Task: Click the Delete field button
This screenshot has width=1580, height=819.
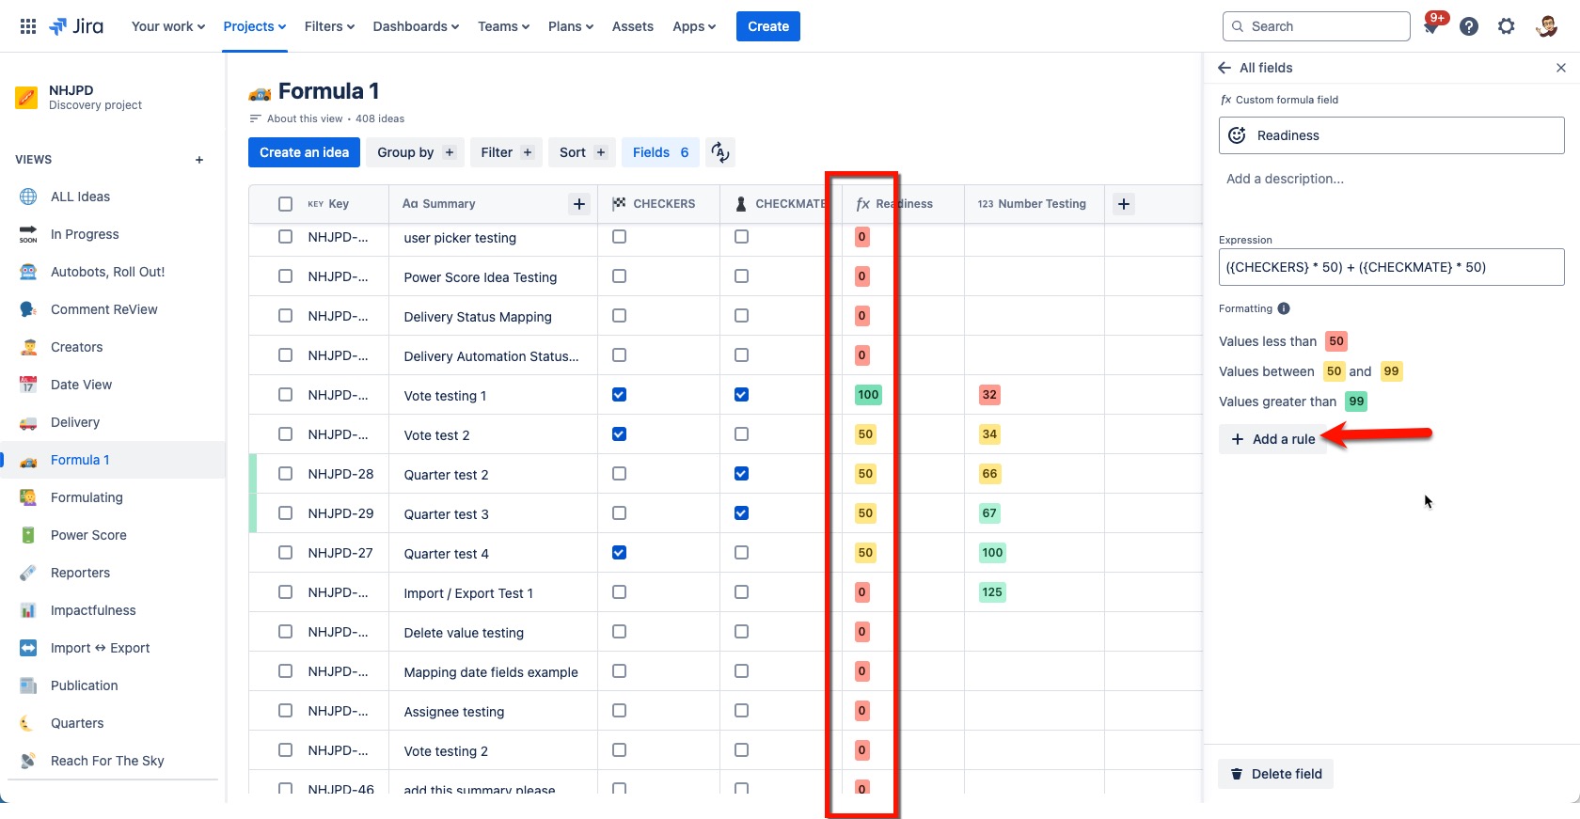Action: click(x=1276, y=774)
